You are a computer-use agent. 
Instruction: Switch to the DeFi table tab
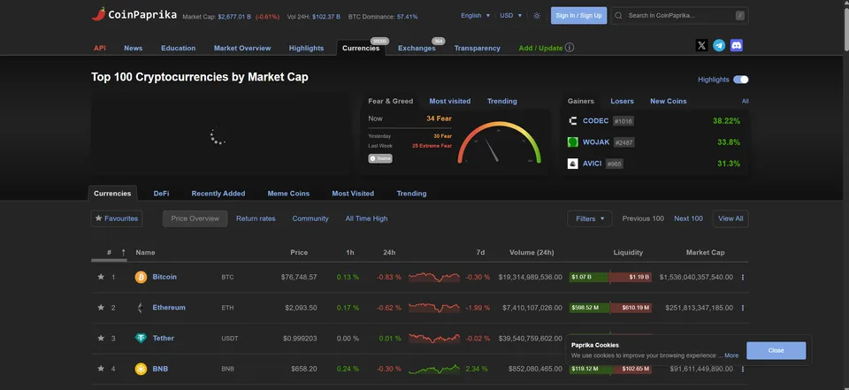[x=161, y=194]
